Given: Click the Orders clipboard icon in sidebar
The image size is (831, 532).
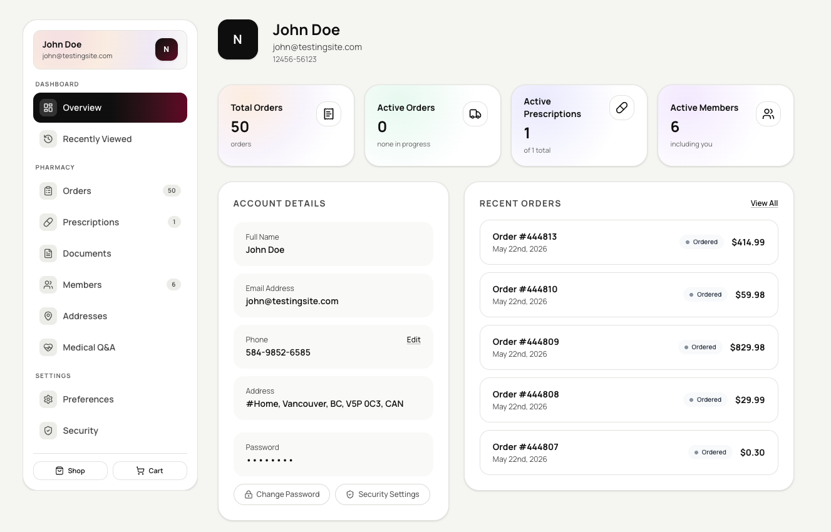Looking at the screenshot, I should point(48,191).
